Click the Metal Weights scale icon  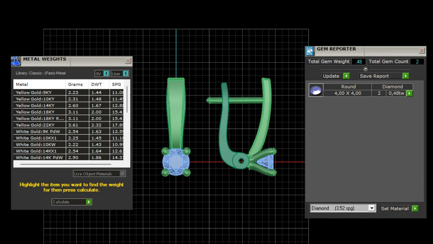[x=16, y=61]
